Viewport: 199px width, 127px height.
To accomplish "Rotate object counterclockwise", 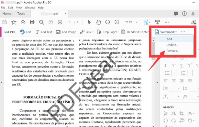I will tap(165, 121).
